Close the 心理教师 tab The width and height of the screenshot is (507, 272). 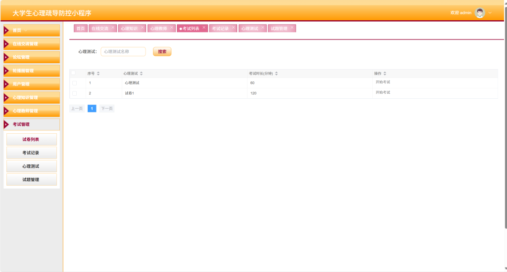click(172, 28)
